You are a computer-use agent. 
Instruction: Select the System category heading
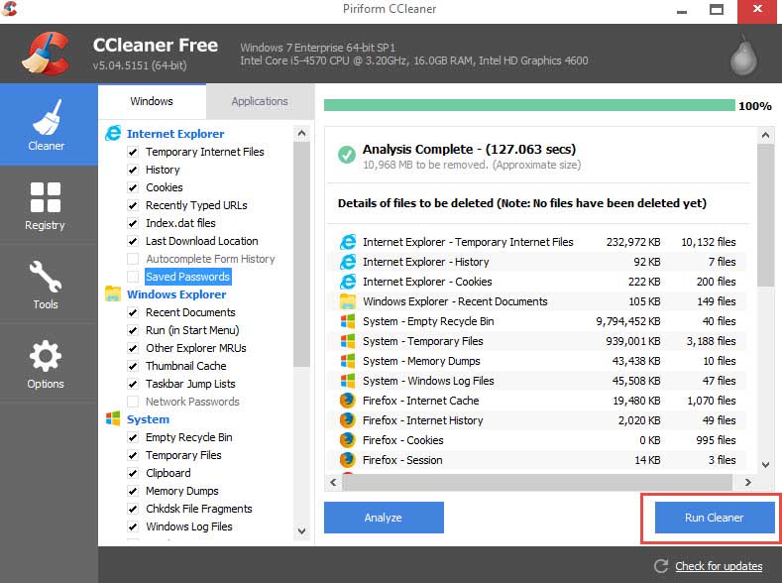148,419
